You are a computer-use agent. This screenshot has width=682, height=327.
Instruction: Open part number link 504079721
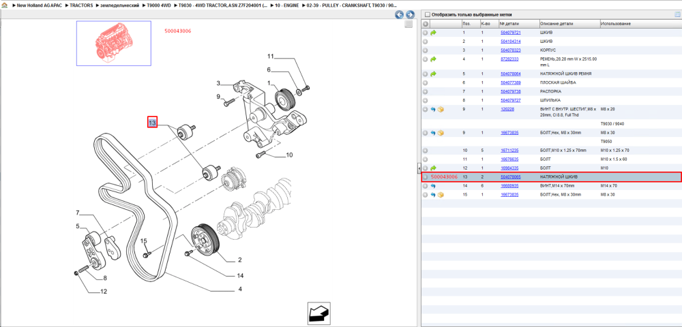coord(511,33)
